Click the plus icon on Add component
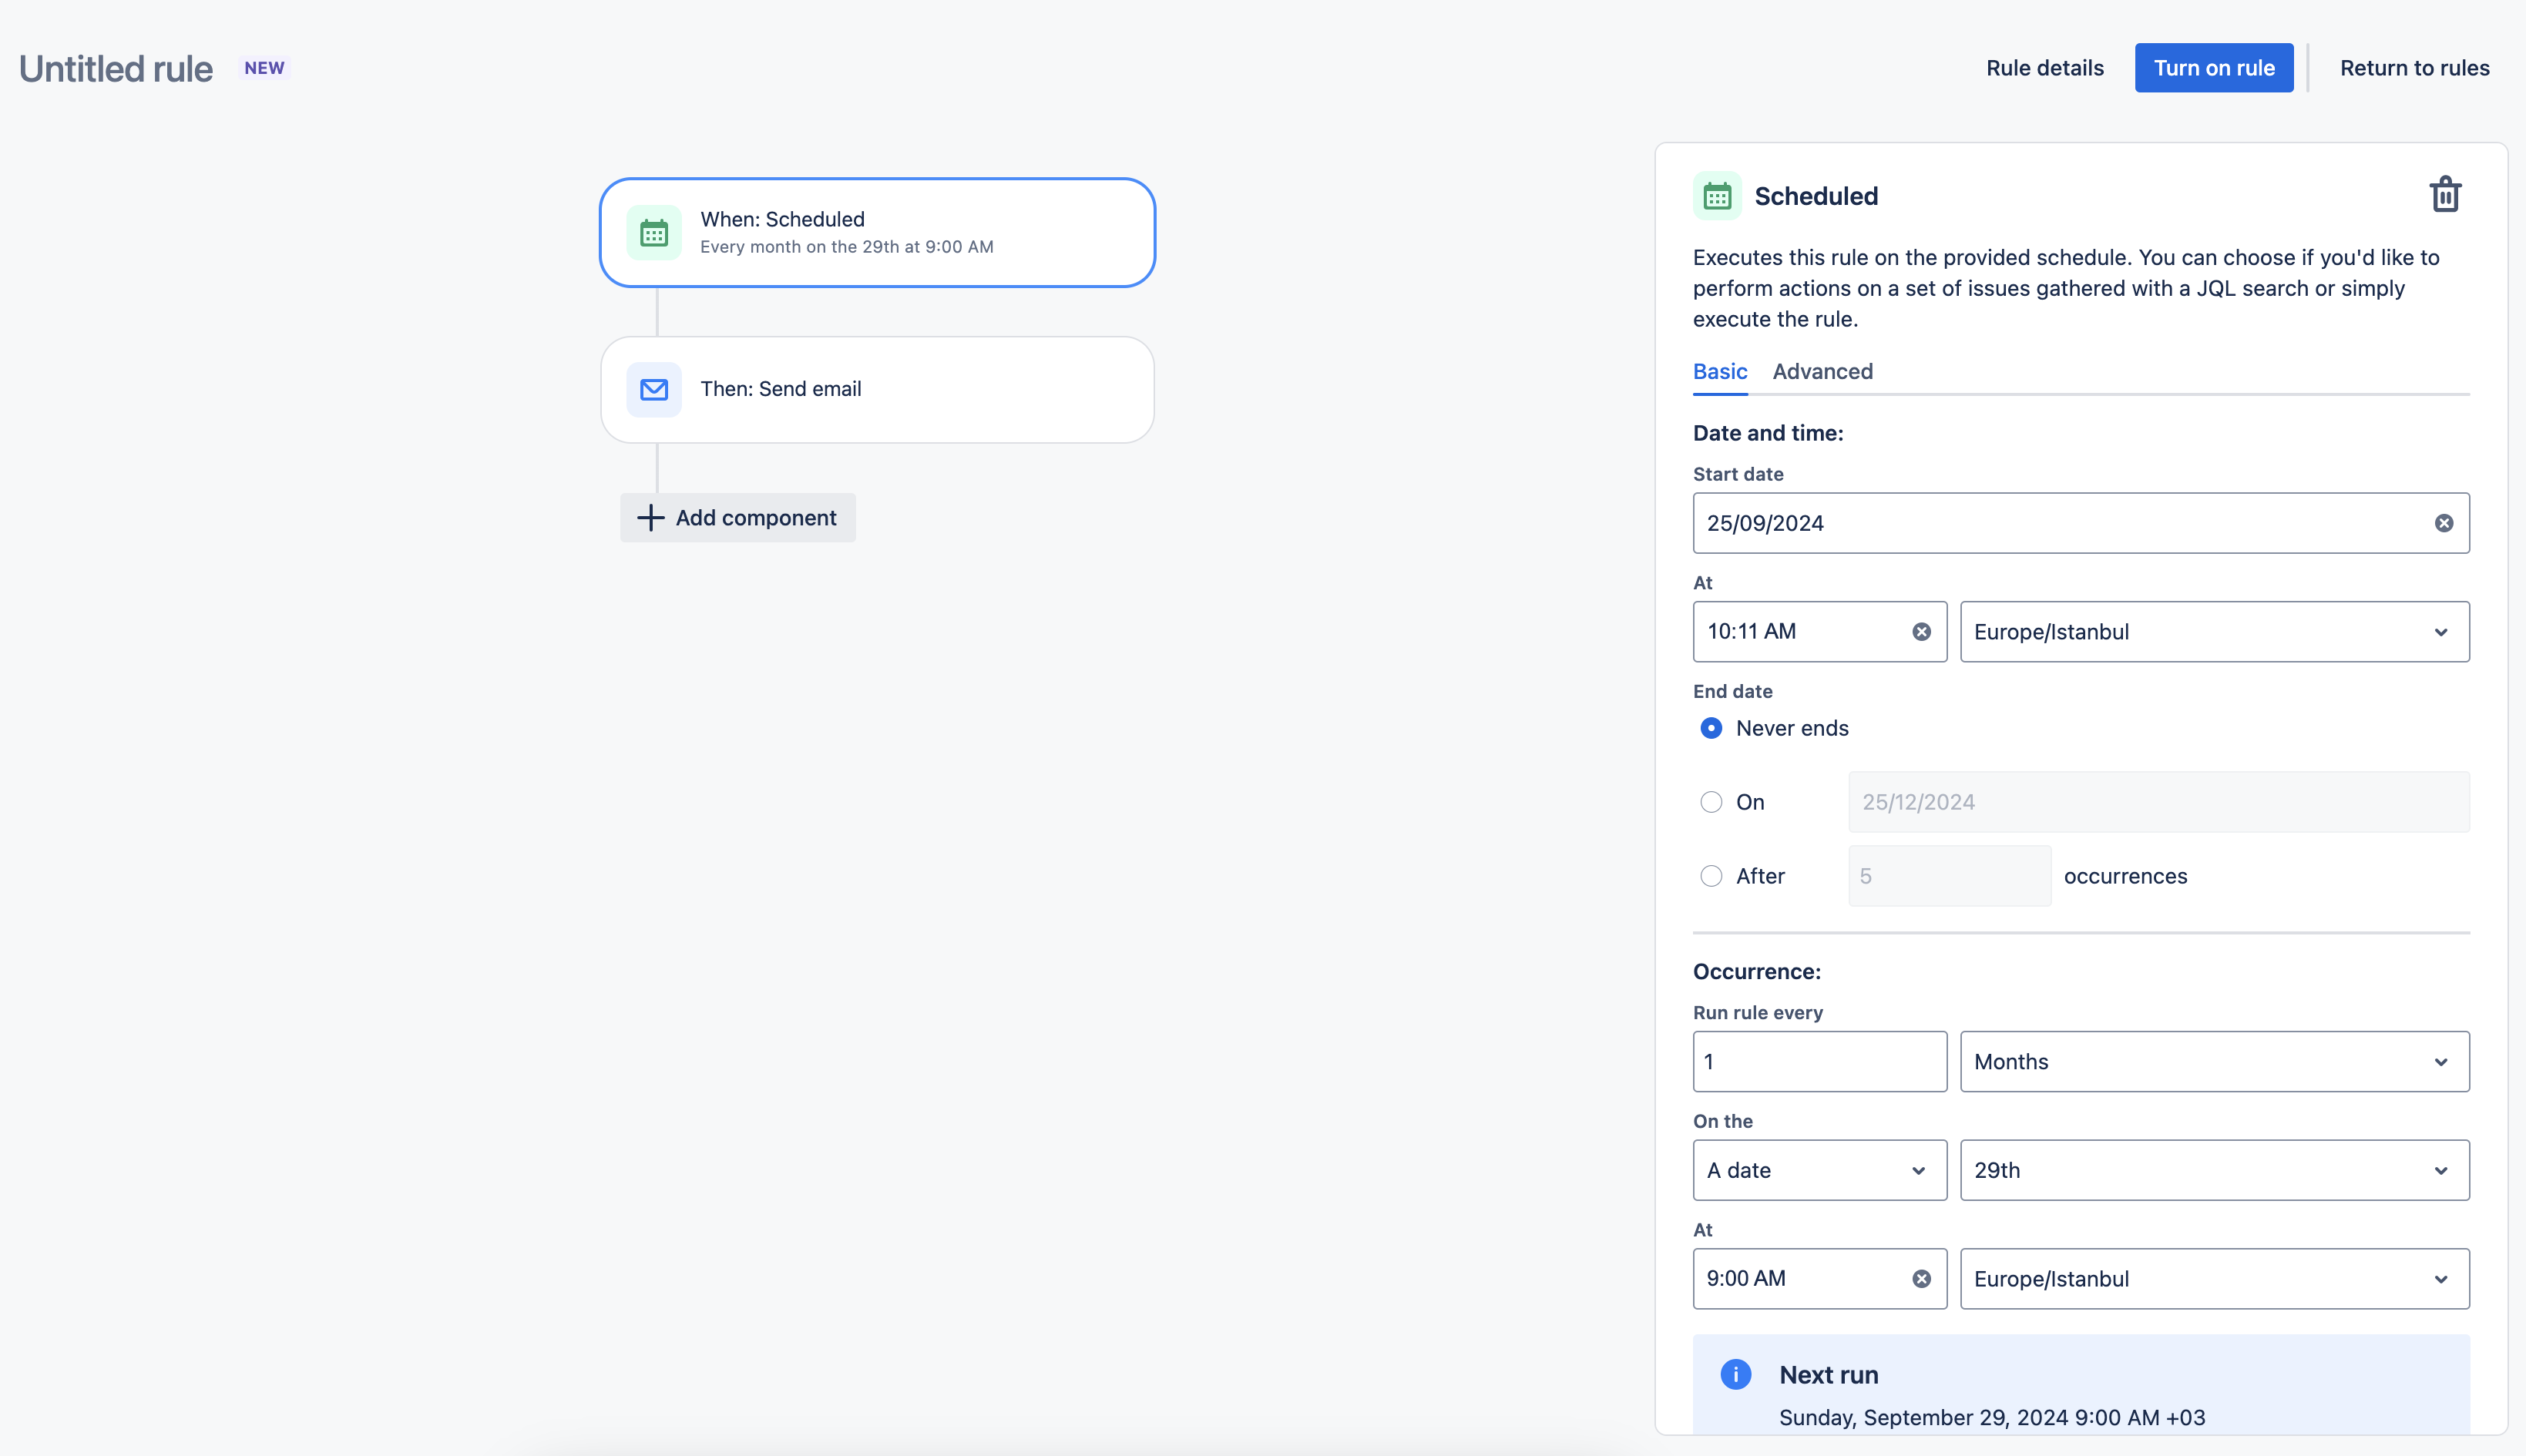 click(x=650, y=518)
